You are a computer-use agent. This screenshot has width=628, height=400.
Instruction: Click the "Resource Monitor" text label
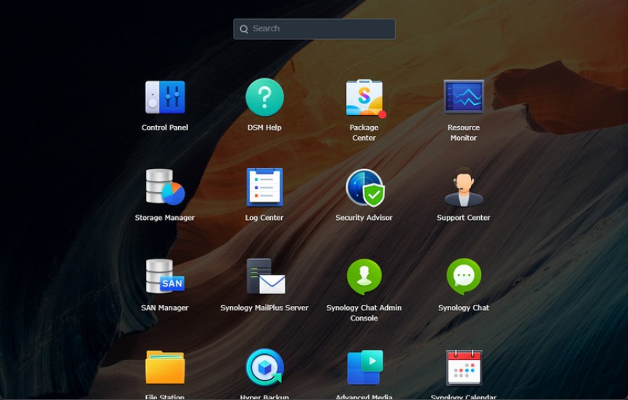[x=464, y=133]
